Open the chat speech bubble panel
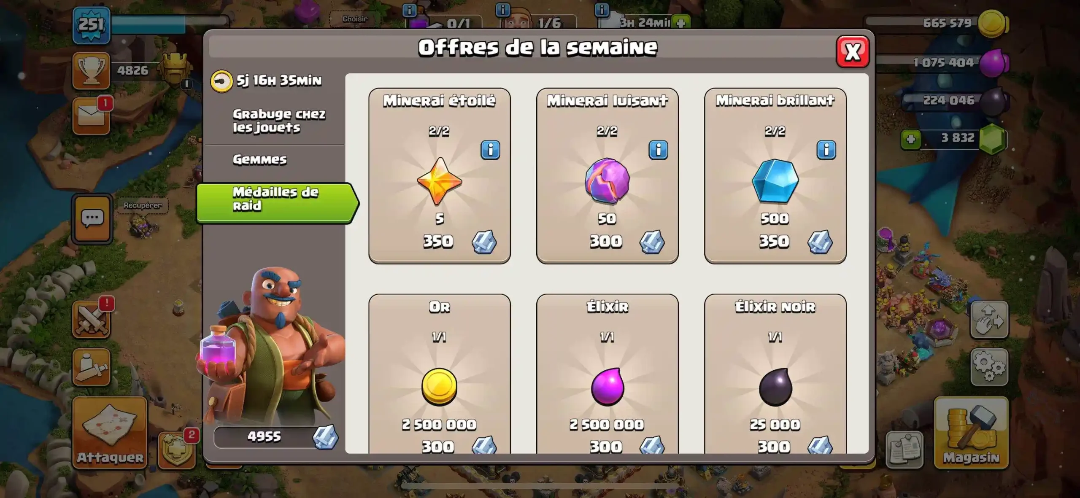This screenshot has width=1080, height=498. (x=92, y=219)
